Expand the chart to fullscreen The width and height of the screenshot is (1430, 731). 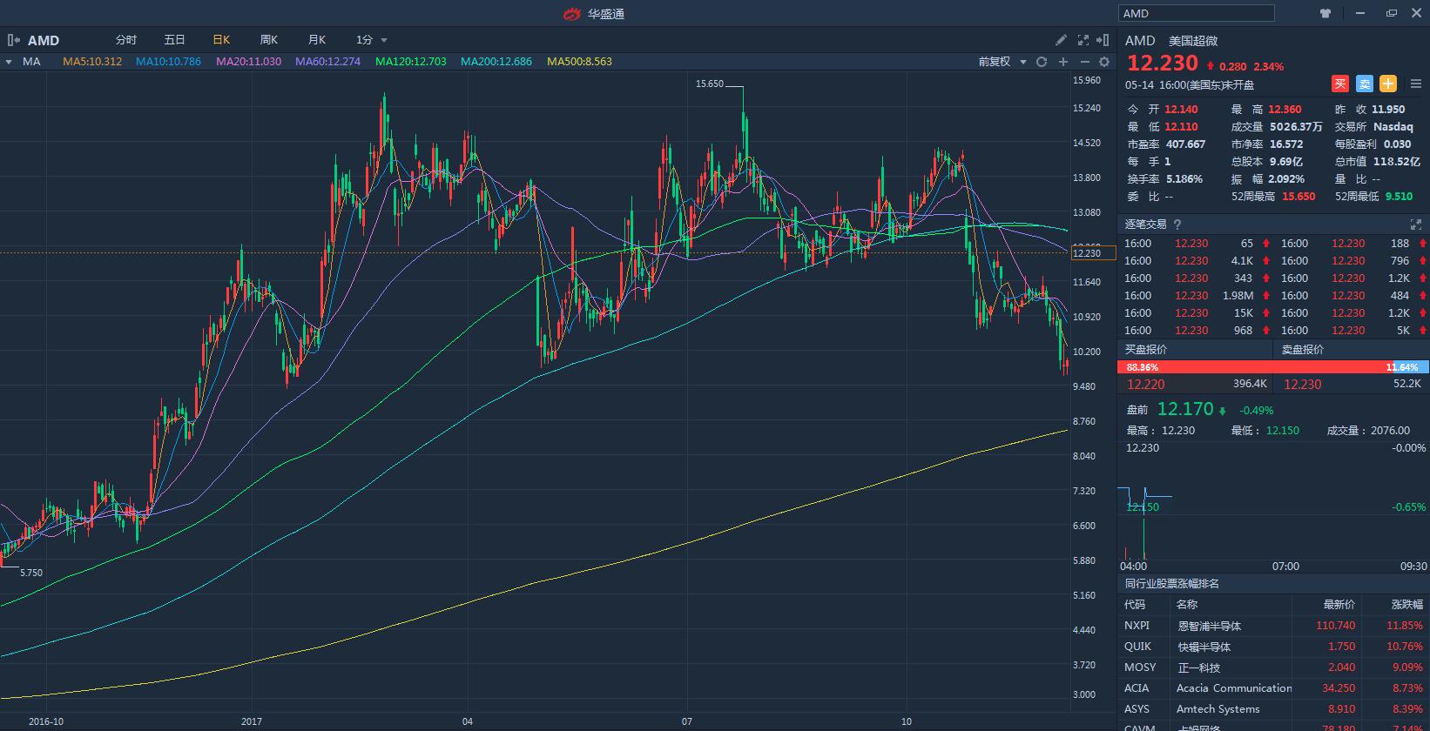[1083, 40]
